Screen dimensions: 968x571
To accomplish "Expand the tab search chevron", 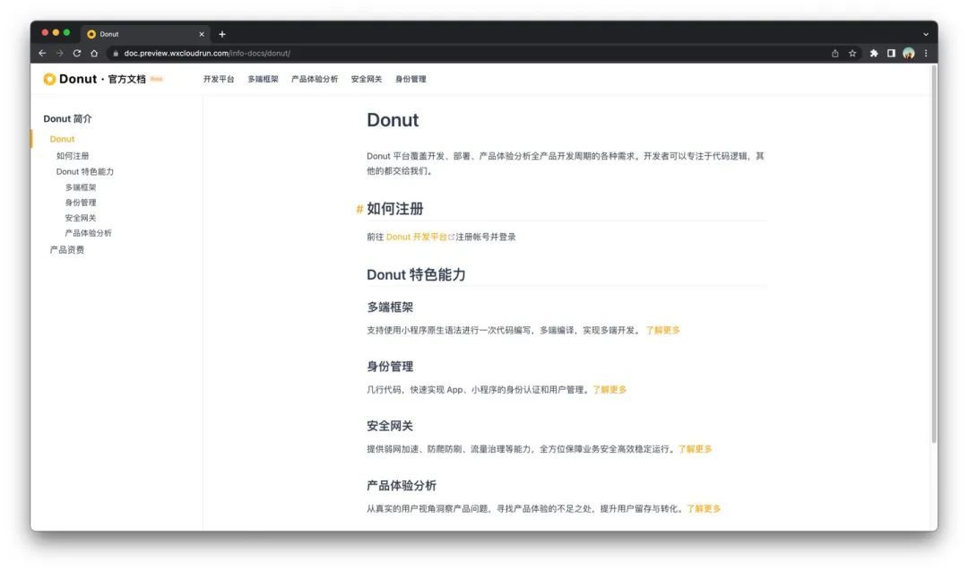I will [925, 34].
